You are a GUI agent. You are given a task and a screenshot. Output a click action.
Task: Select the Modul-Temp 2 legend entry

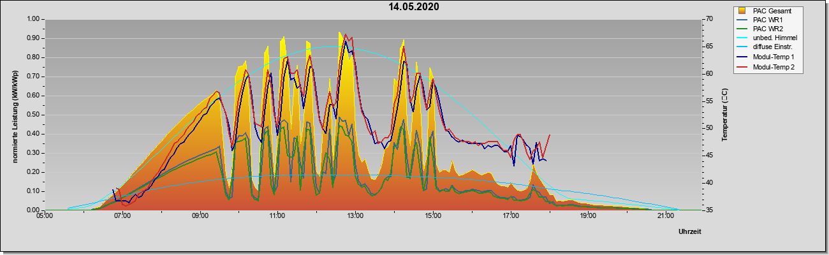(766, 67)
